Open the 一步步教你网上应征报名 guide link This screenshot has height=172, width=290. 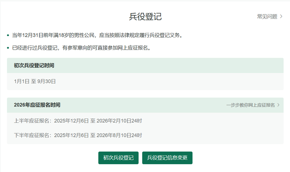click(x=250, y=105)
